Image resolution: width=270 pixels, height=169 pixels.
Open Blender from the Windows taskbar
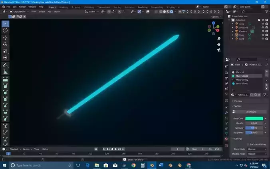click(152, 165)
